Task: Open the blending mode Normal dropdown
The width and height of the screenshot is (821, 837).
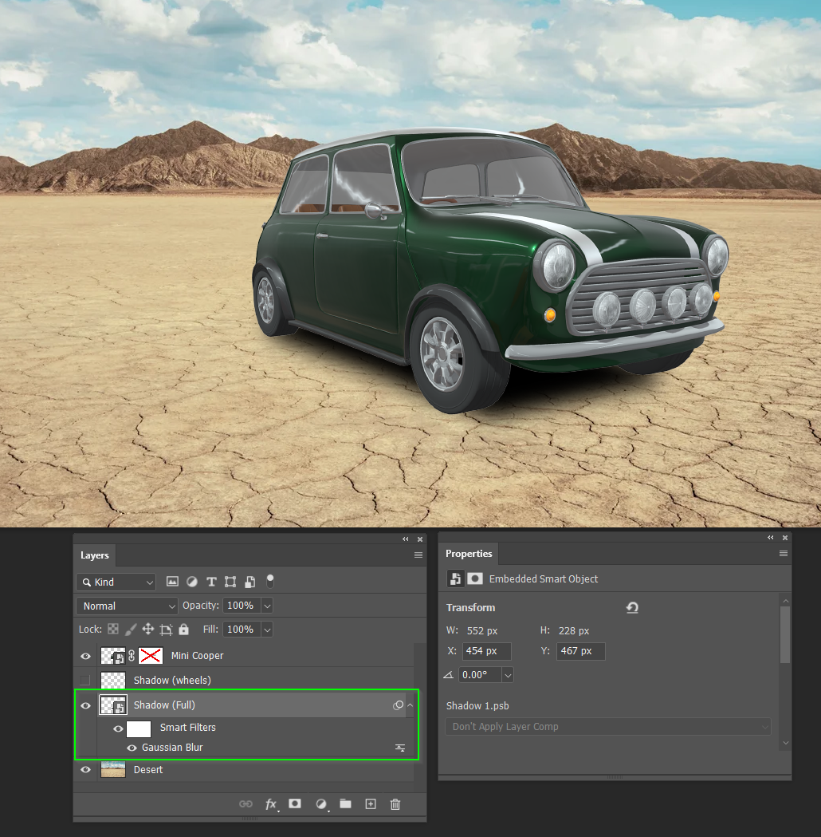Action: coord(126,606)
